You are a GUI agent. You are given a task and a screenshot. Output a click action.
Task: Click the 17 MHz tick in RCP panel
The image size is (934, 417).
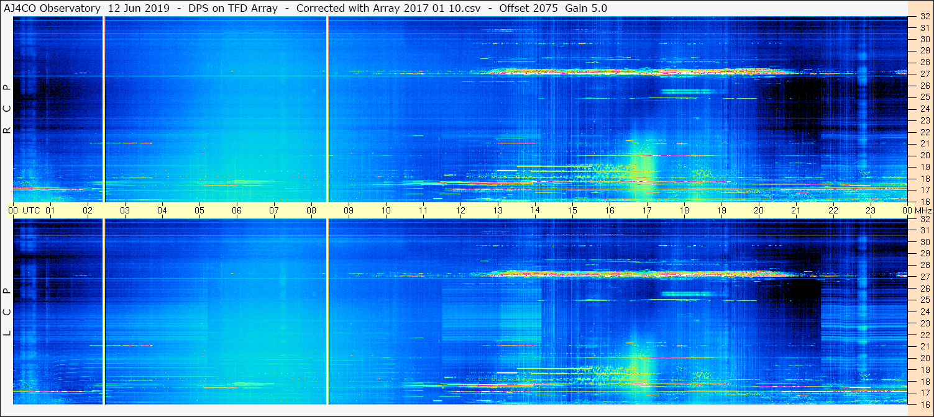click(x=925, y=189)
